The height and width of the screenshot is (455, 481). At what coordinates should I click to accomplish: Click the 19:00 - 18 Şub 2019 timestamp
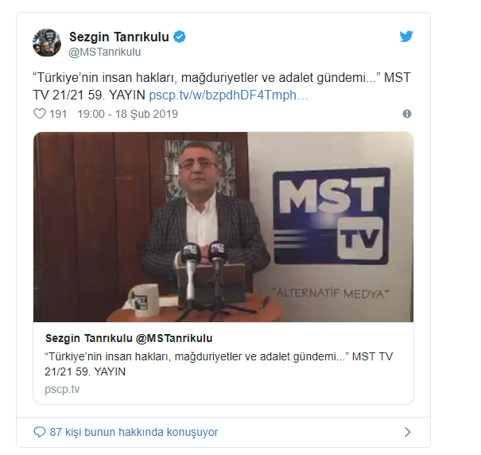127,114
